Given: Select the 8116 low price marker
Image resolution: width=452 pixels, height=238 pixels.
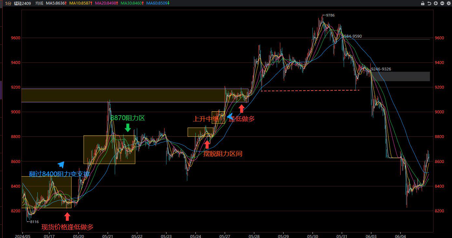Looking at the screenshot, I should (34, 222).
